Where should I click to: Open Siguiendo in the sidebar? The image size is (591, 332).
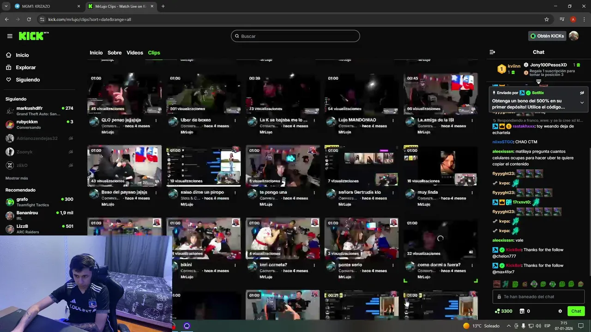pyautogui.click(x=28, y=80)
